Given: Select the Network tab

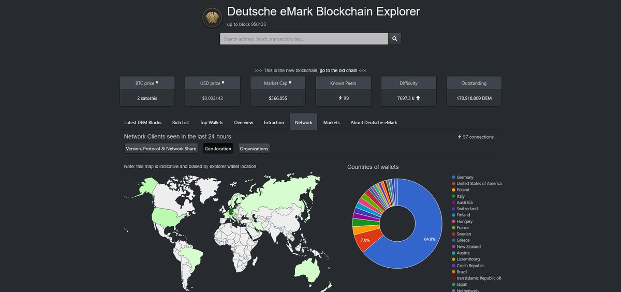Looking at the screenshot, I should point(303,122).
